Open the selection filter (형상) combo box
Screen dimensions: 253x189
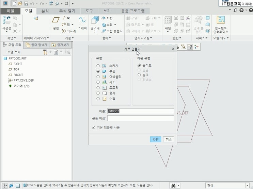pyautogui.click(x=227, y=186)
